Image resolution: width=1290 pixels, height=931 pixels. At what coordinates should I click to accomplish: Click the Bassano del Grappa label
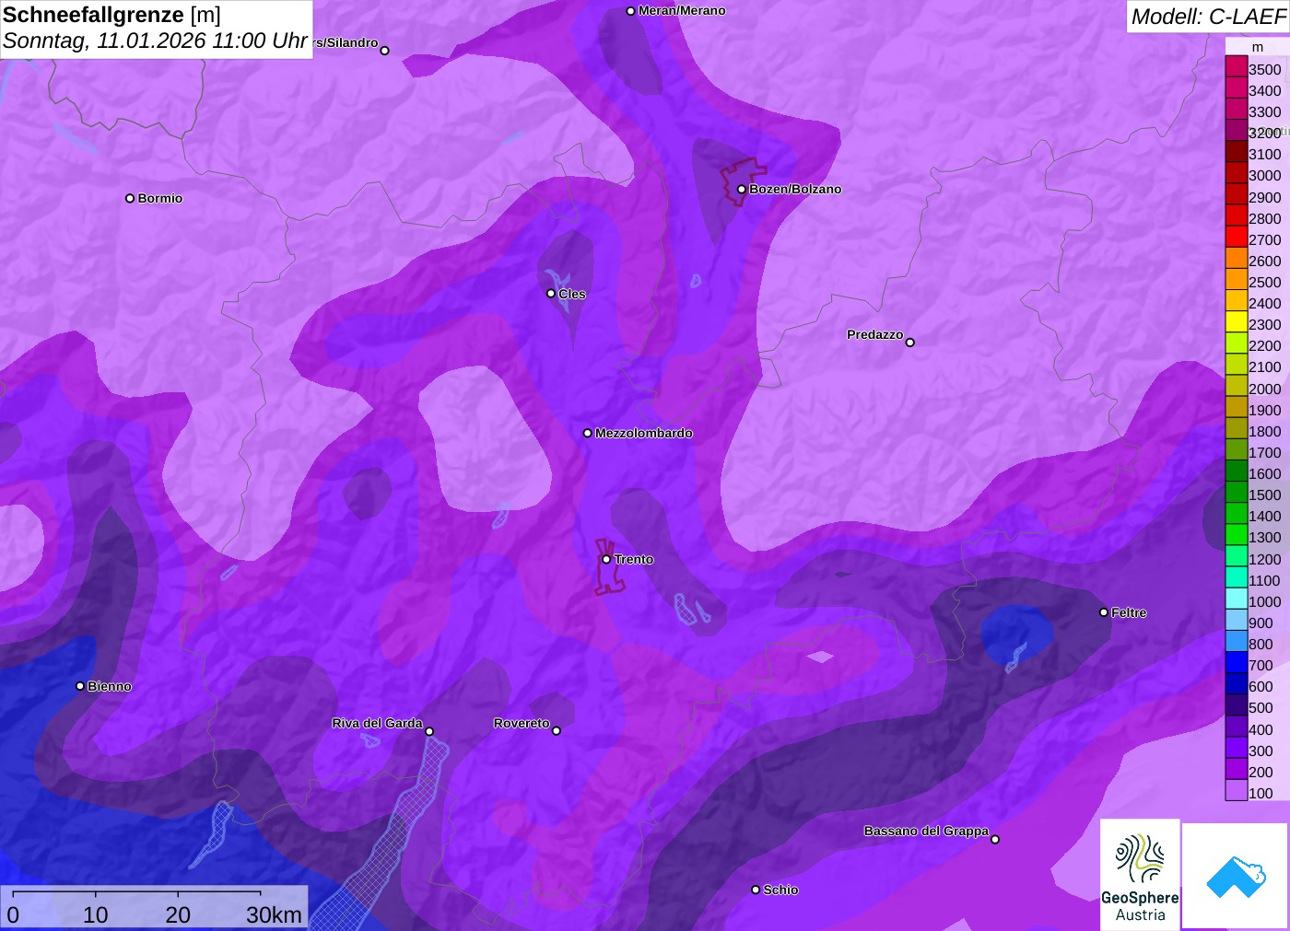(926, 831)
